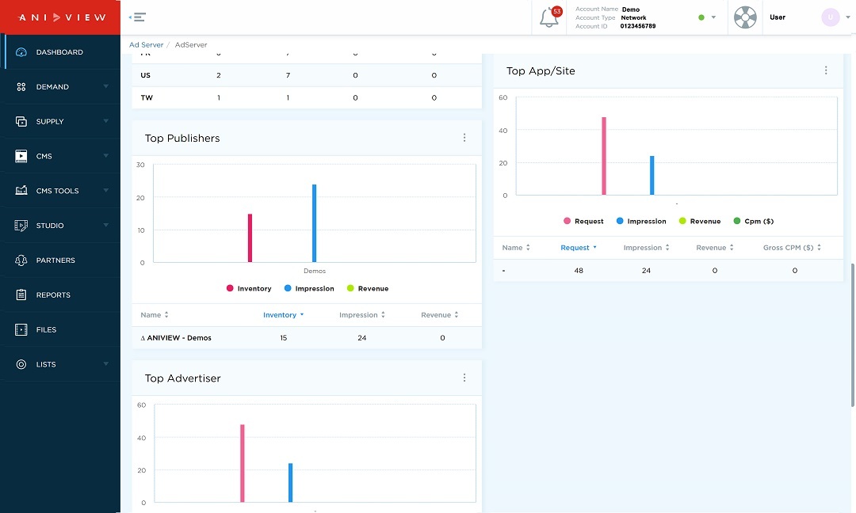Image resolution: width=856 pixels, height=513 pixels.
Task: Click the Ad Server breadcrumb link
Action: (x=146, y=45)
